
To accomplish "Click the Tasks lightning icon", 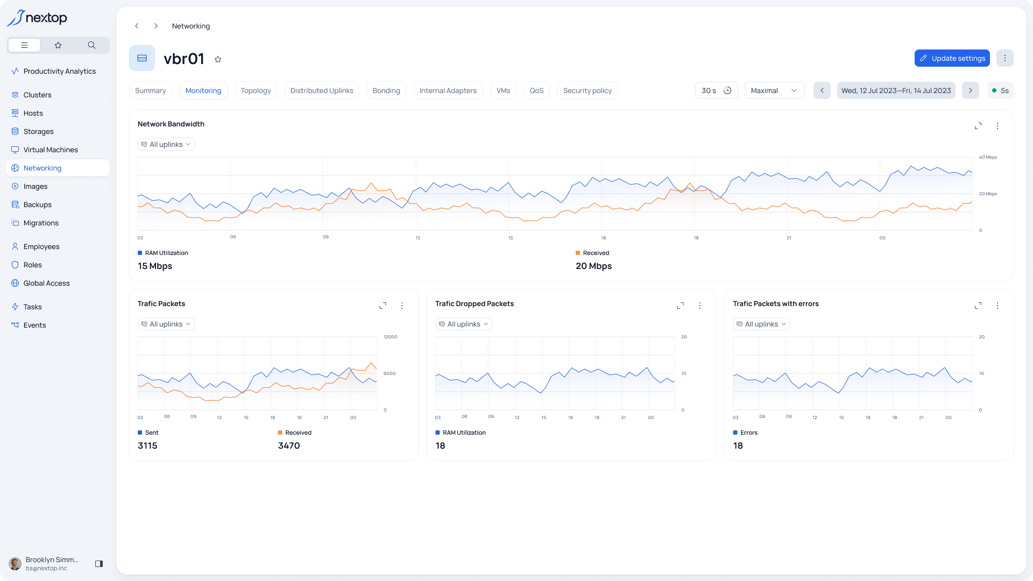I will tap(15, 307).
